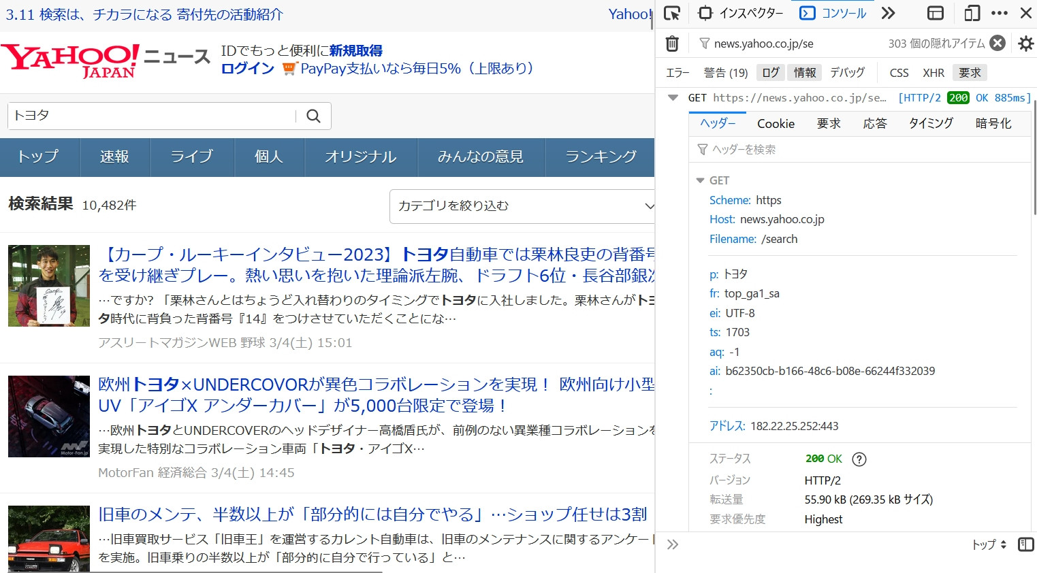This screenshot has height=573, width=1037.
Task: Select the タイミング tab
Action: 931,123
